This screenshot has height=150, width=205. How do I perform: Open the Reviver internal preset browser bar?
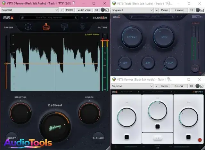coord(157,92)
